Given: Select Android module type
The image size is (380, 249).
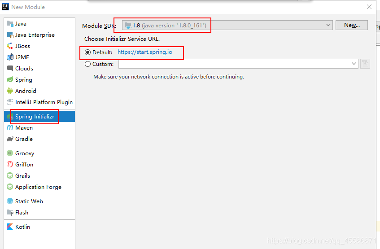Looking at the screenshot, I should pyautogui.click(x=39, y=91).
